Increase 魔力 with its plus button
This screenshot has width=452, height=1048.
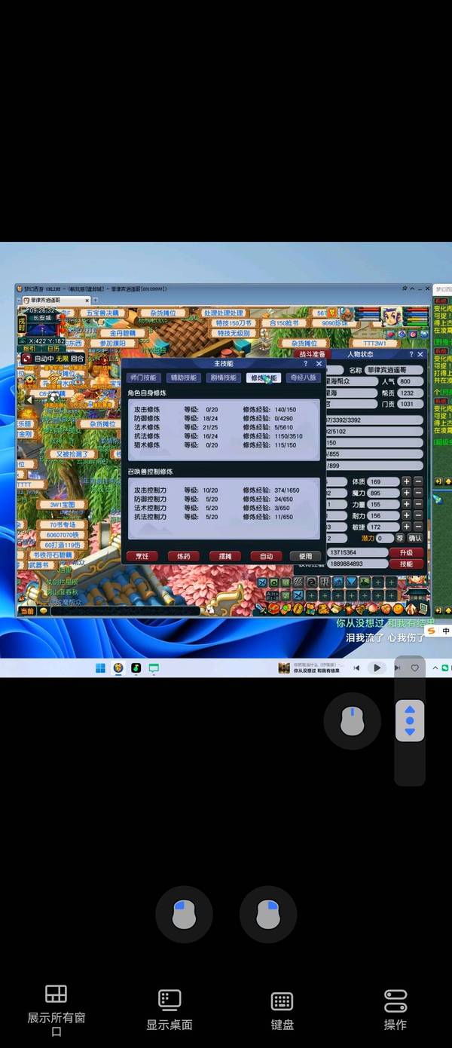point(406,493)
